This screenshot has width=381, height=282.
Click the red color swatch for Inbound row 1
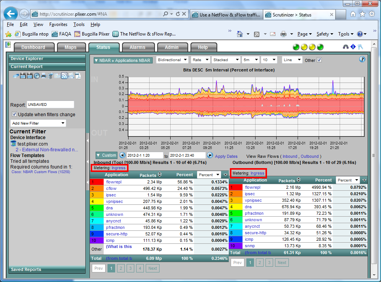(x=97, y=182)
